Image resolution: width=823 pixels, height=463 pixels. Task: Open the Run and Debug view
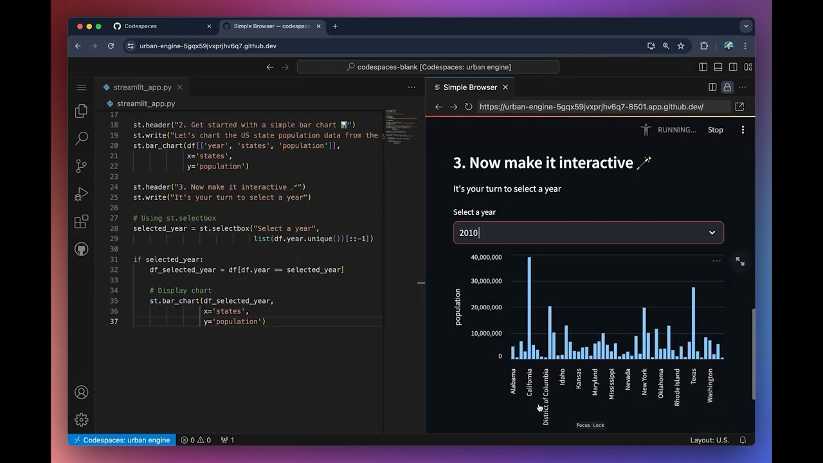(x=81, y=194)
